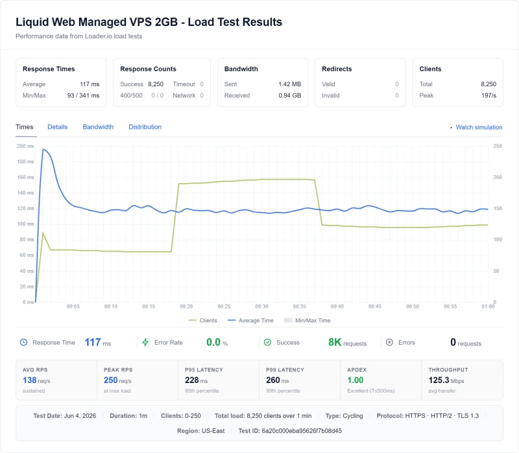The image size is (519, 453).
Task: Click the Min/Max value '93 / 341 ms'
Action: pyautogui.click(x=84, y=95)
